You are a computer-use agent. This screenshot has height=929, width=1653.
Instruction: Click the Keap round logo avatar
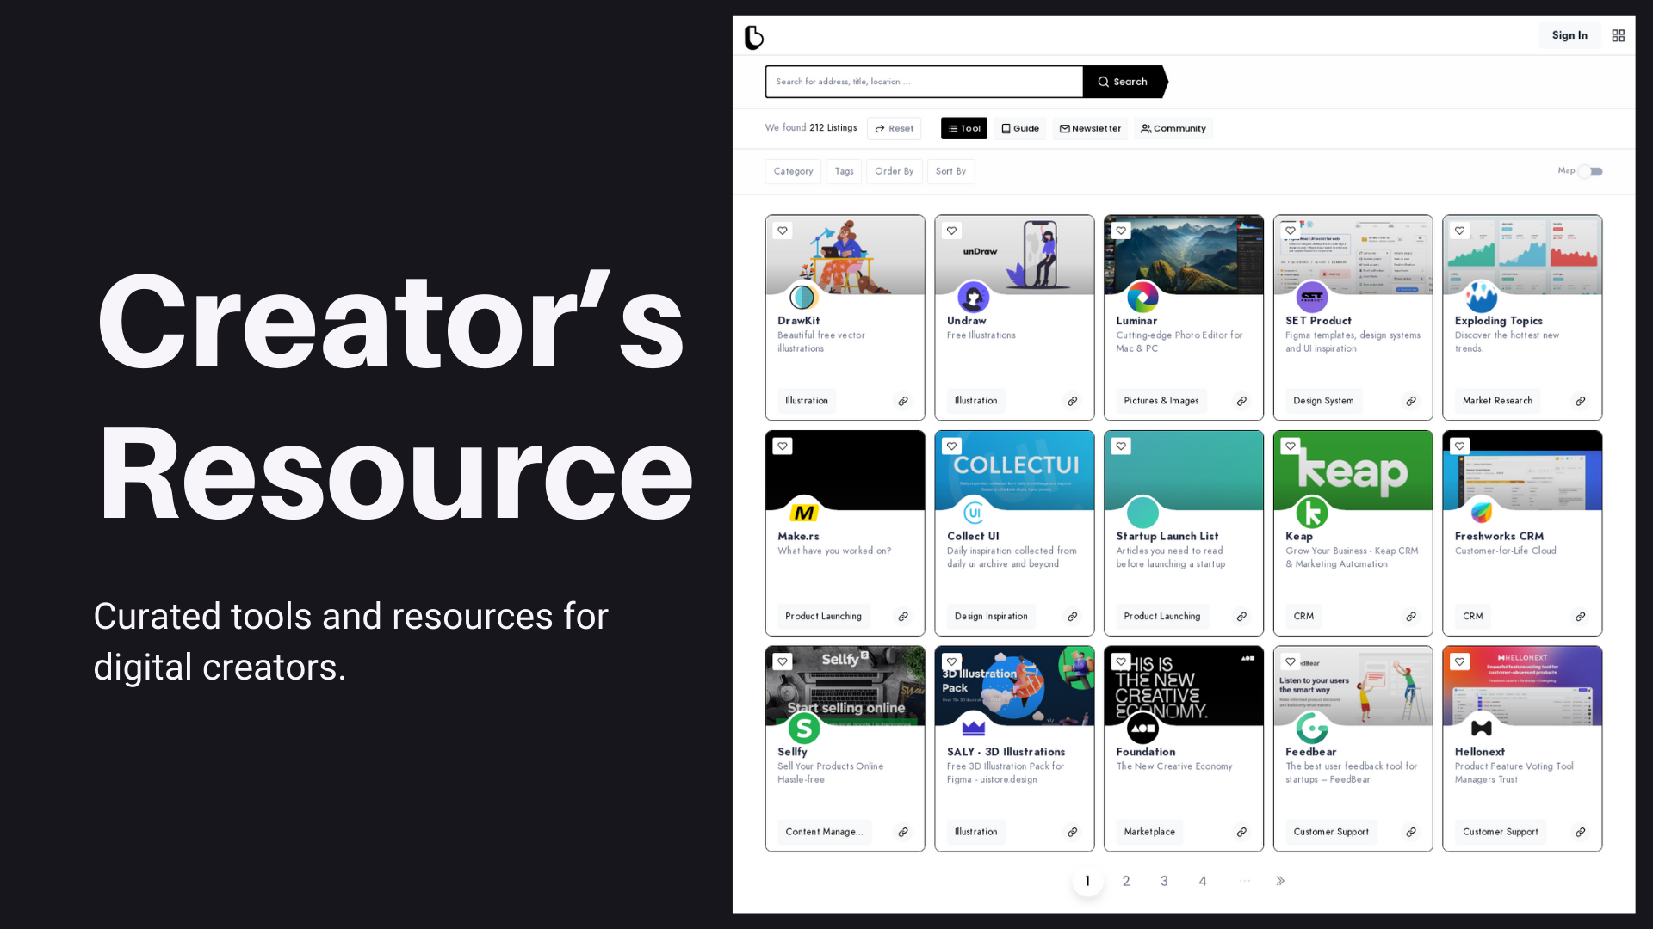1312,513
